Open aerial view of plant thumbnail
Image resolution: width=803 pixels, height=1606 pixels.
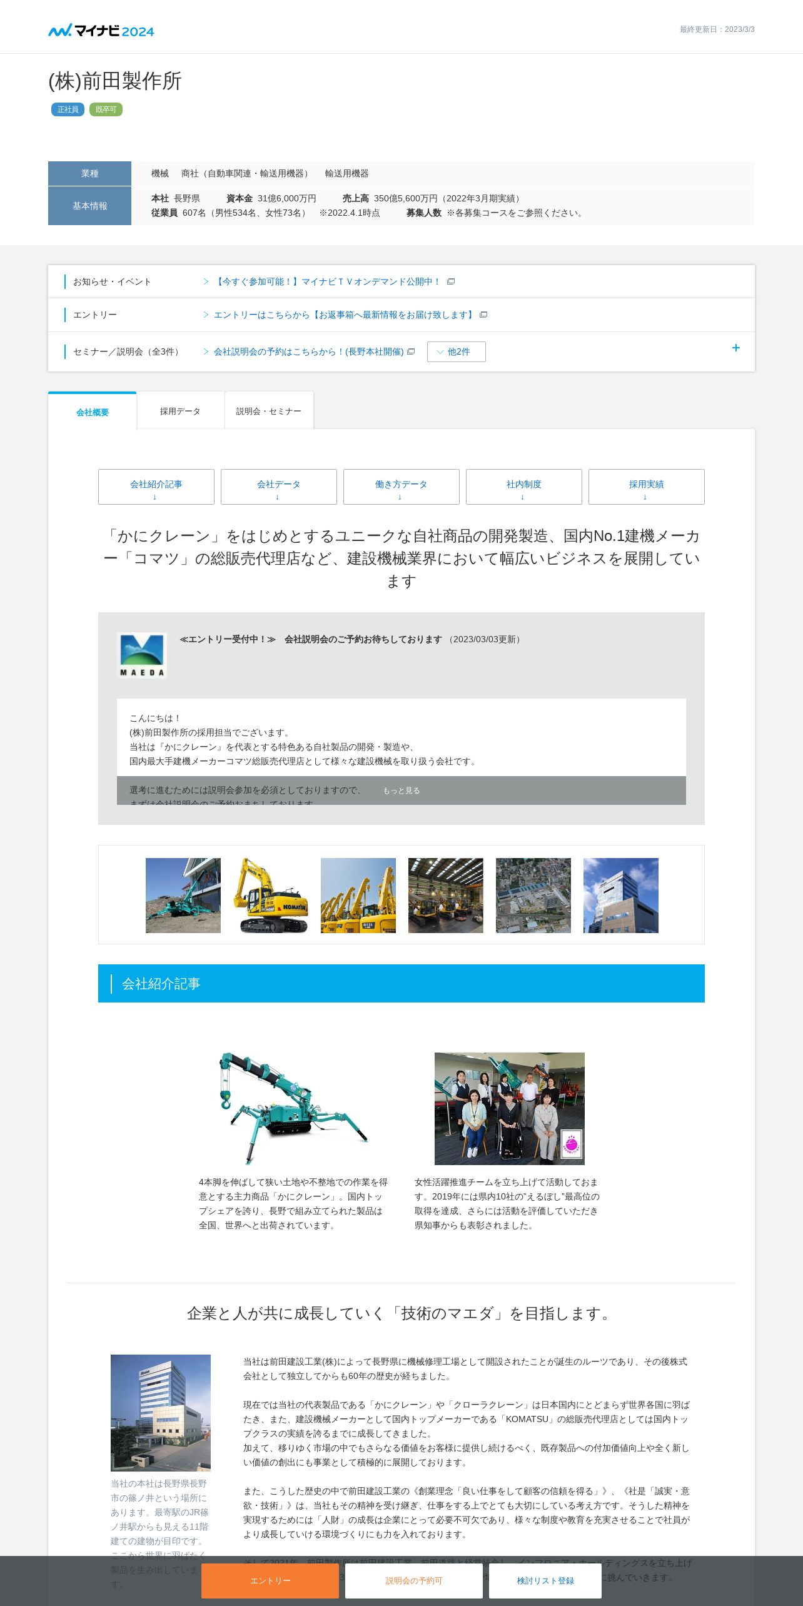coord(533,896)
